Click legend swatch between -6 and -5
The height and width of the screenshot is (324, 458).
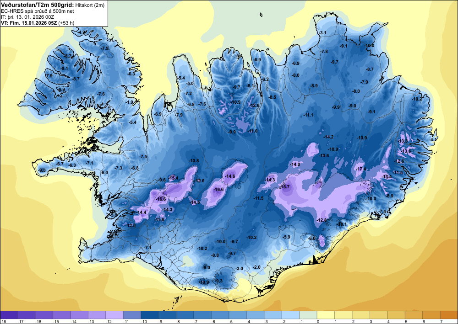(x=220, y=315)
